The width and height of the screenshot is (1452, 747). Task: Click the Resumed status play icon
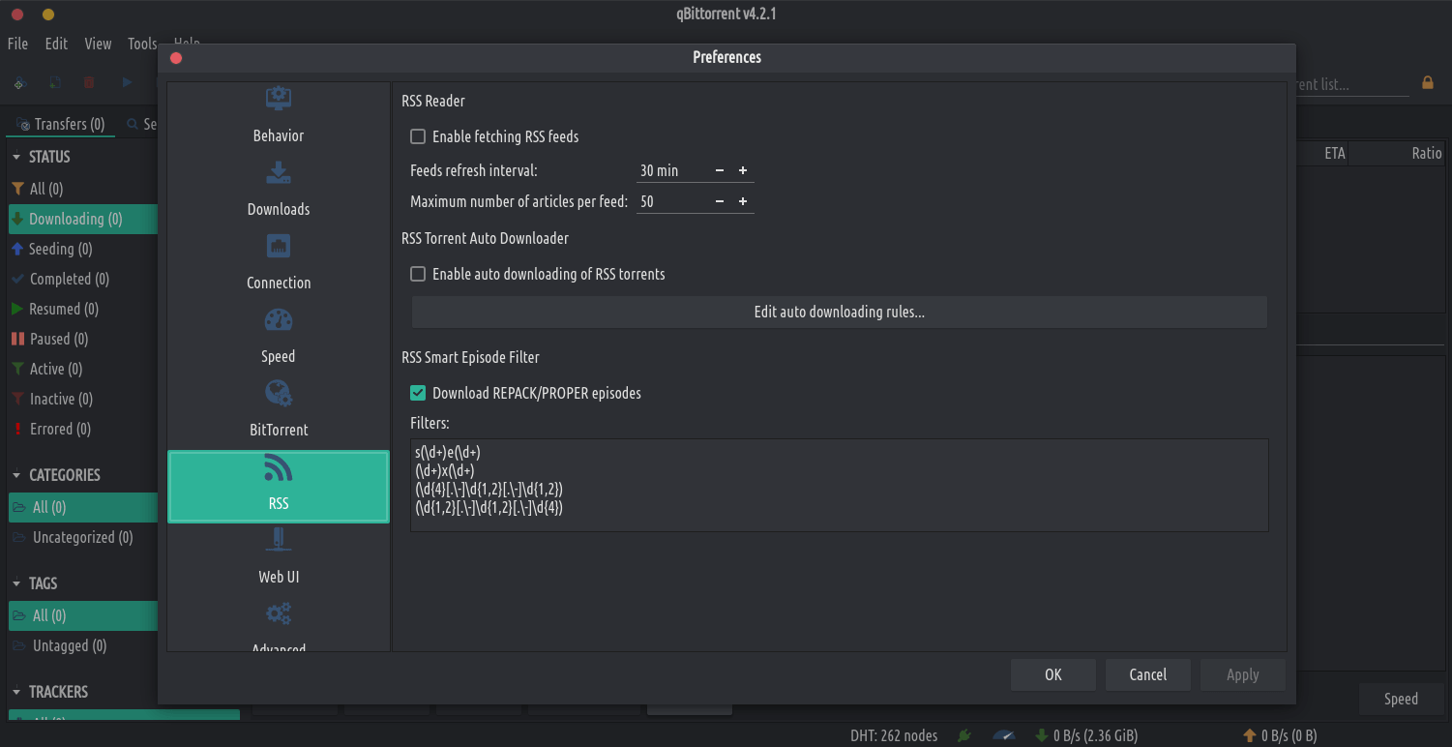click(x=17, y=309)
